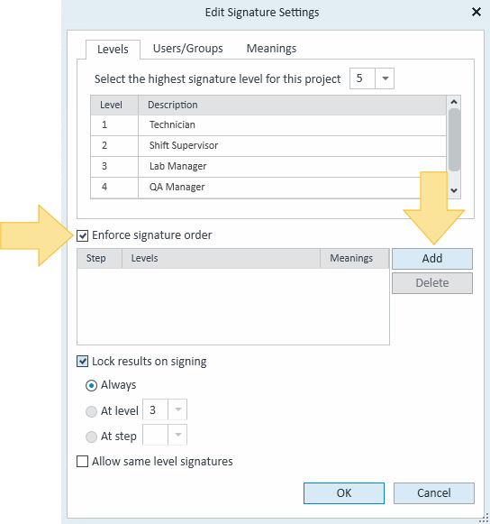Expand the At step dropdown

[x=178, y=435]
